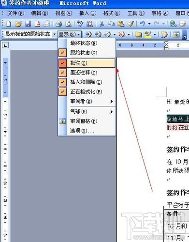
Task: Expand the 气球(B) submenu
Action: click(87, 112)
